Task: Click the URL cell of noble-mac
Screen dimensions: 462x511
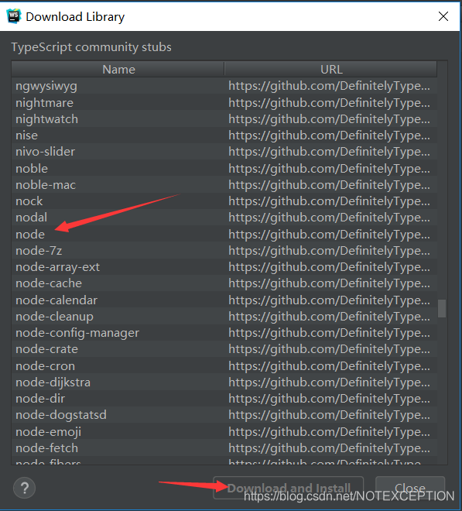Action: click(329, 185)
